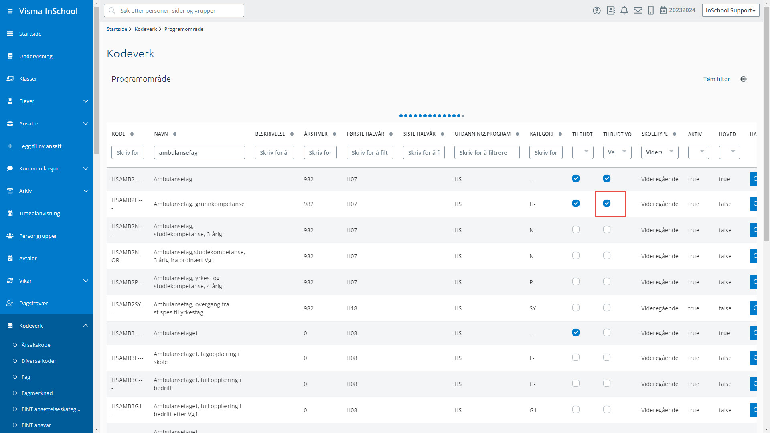Click the sidebar vertical scrollbar thumb
770x433 pixels.
click(97, 79)
